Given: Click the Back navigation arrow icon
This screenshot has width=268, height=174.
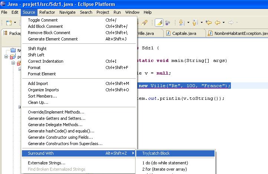Looking at the screenshot, I should click(218, 23).
